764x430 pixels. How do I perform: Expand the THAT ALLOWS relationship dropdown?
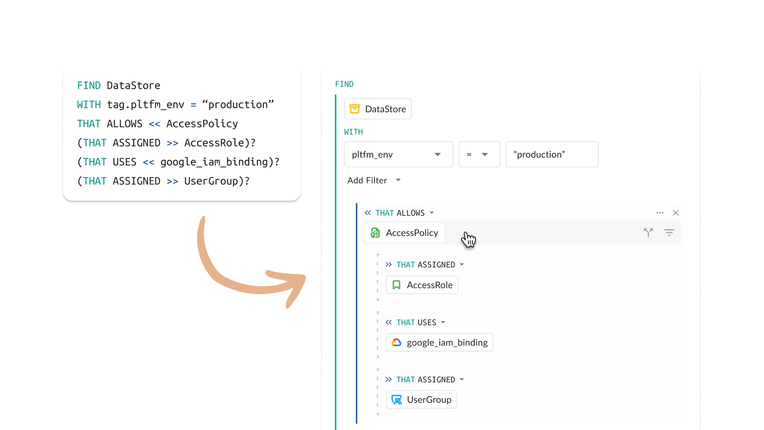pyautogui.click(x=432, y=213)
